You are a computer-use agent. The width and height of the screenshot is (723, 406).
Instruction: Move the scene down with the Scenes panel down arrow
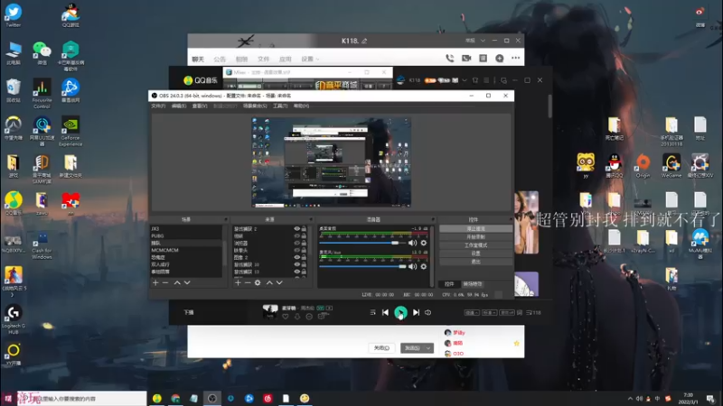(187, 282)
